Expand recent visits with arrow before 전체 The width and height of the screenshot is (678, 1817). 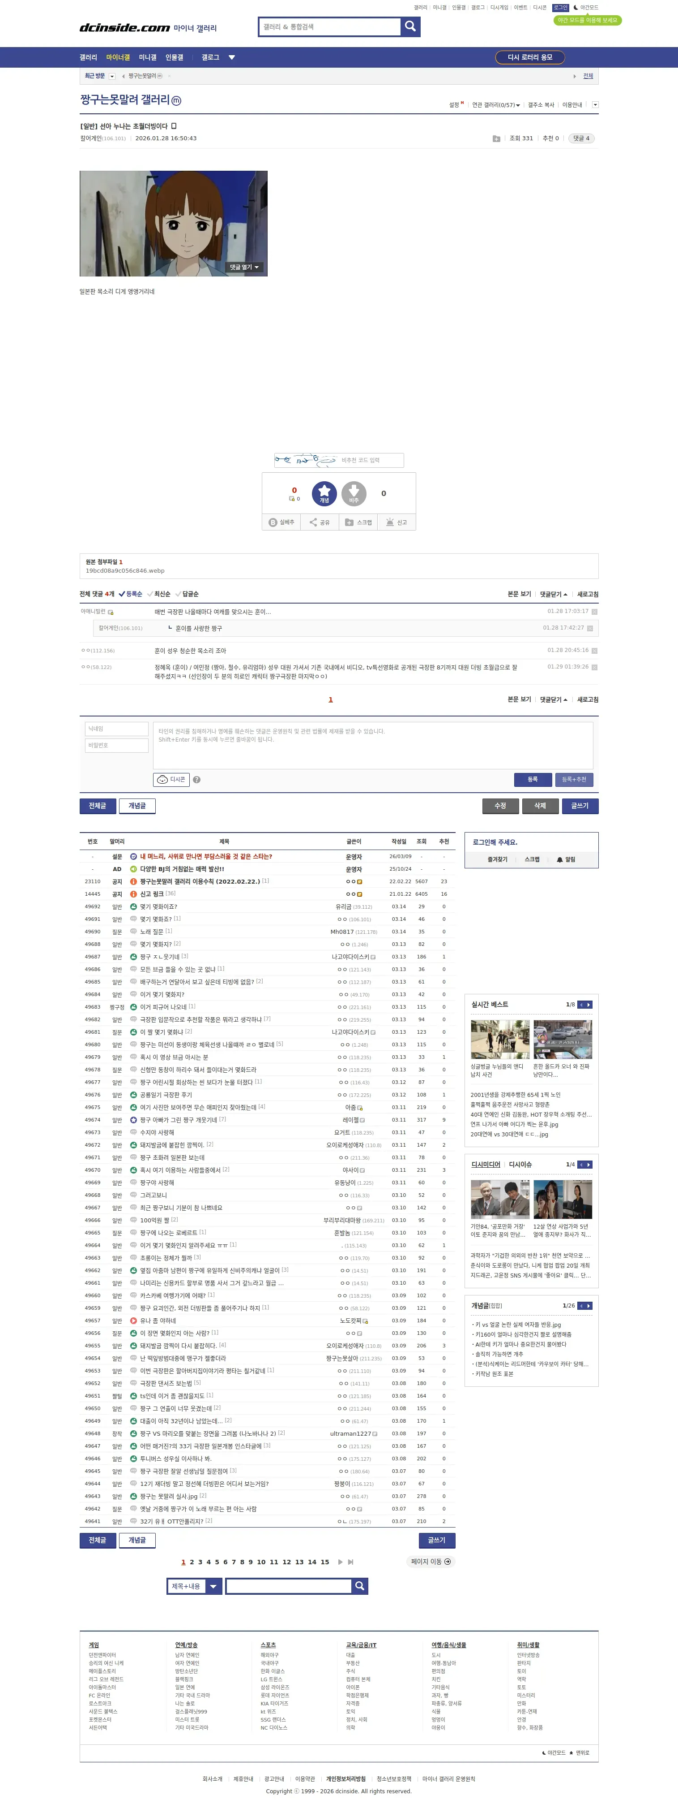pos(574,76)
